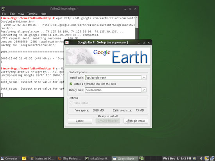This screenshot has height=161, width=215.
Task: Click the Cancel button in setup
Action: 80,121
